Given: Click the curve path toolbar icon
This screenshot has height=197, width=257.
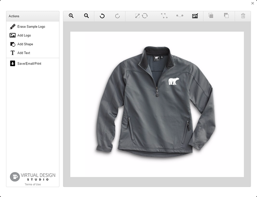Looking at the screenshot, I should [180, 16].
